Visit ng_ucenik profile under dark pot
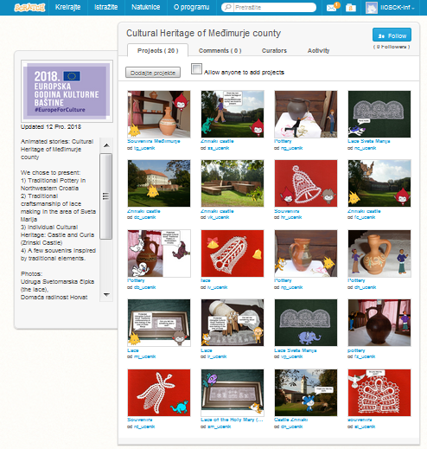 pos(291,148)
